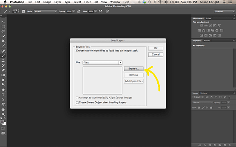Open the Flow dropdown in options bar
Screen dimensions: 236x147
pyautogui.click(x=95, y=11)
